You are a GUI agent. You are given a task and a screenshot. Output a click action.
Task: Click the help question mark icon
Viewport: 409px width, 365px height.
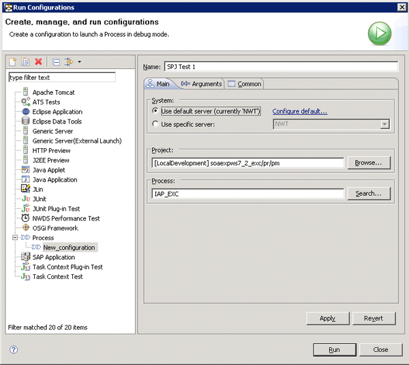(x=13, y=349)
